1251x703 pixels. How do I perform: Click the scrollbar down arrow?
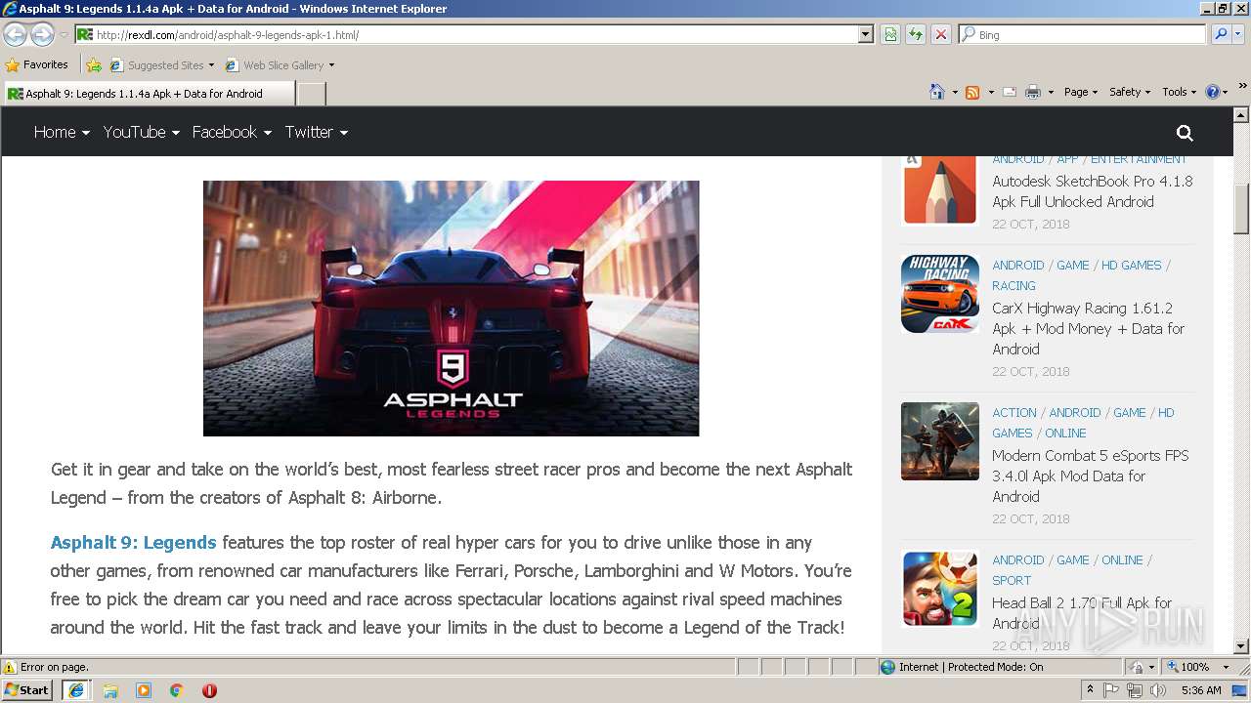click(x=1241, y=645)
